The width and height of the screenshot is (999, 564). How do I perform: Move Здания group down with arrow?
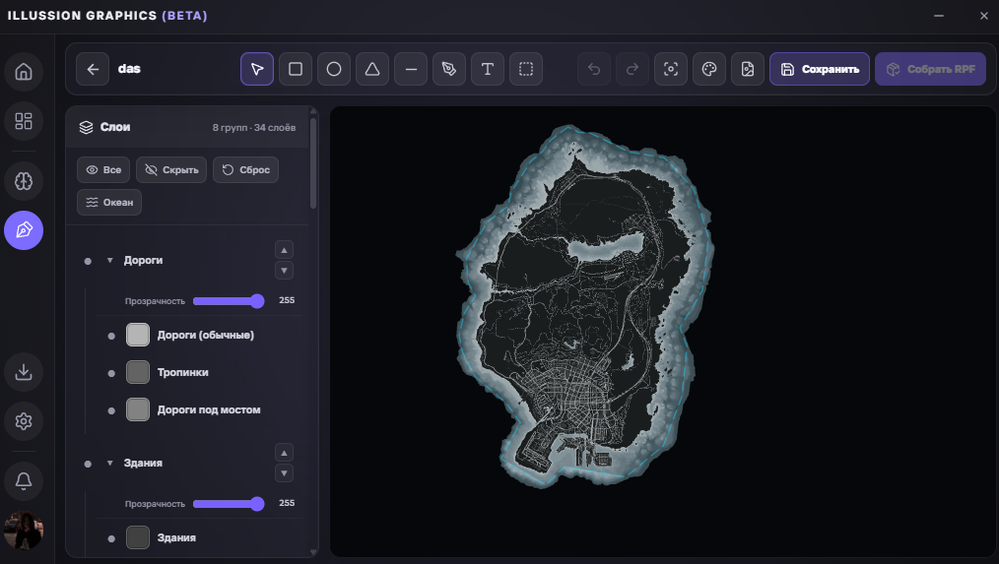(x=284, y=473)
